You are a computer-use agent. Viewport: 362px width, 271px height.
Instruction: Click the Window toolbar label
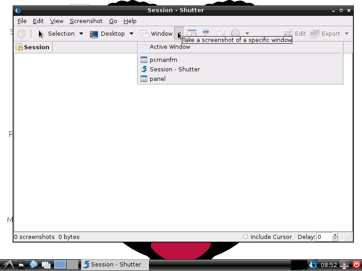pos(162,33)
